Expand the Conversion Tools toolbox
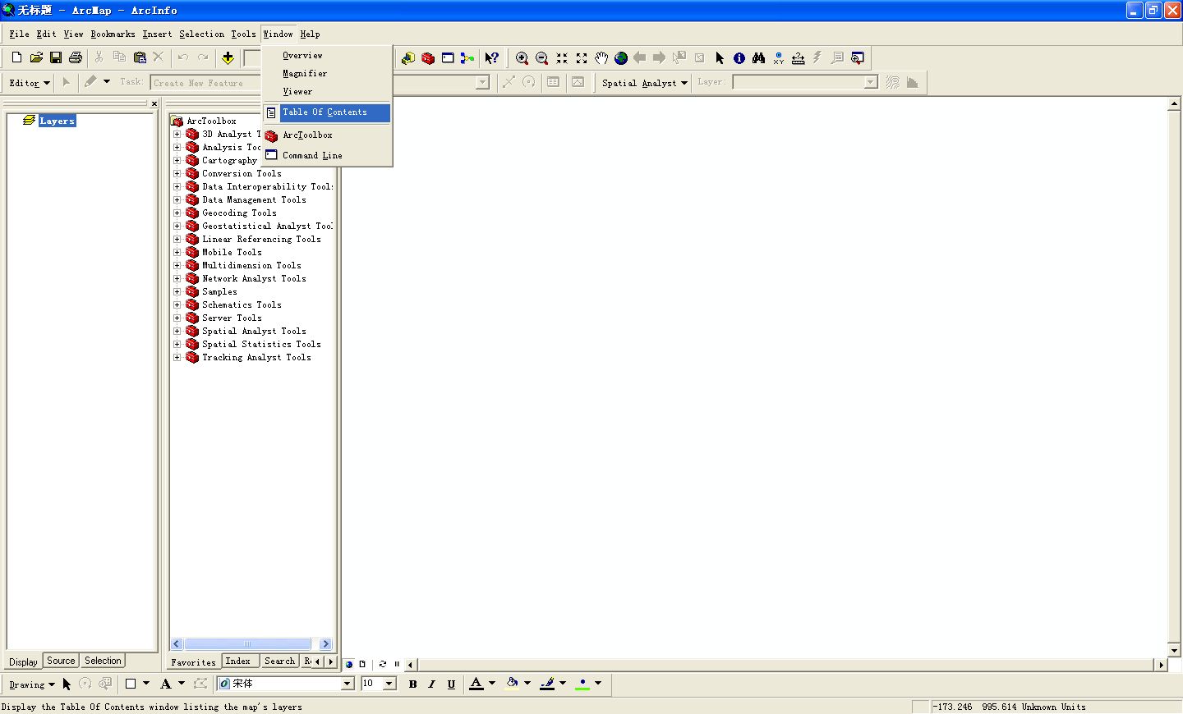Screen dimensions: 1183x714 click(x=177, y=173)
